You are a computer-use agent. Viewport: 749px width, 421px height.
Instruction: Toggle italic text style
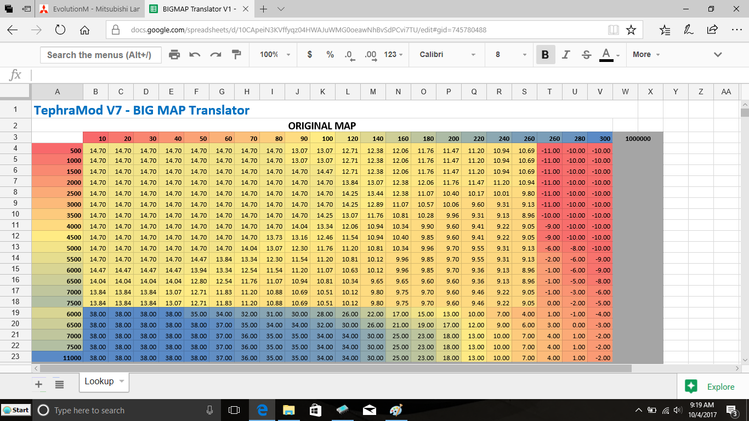(x=566, y=54)
